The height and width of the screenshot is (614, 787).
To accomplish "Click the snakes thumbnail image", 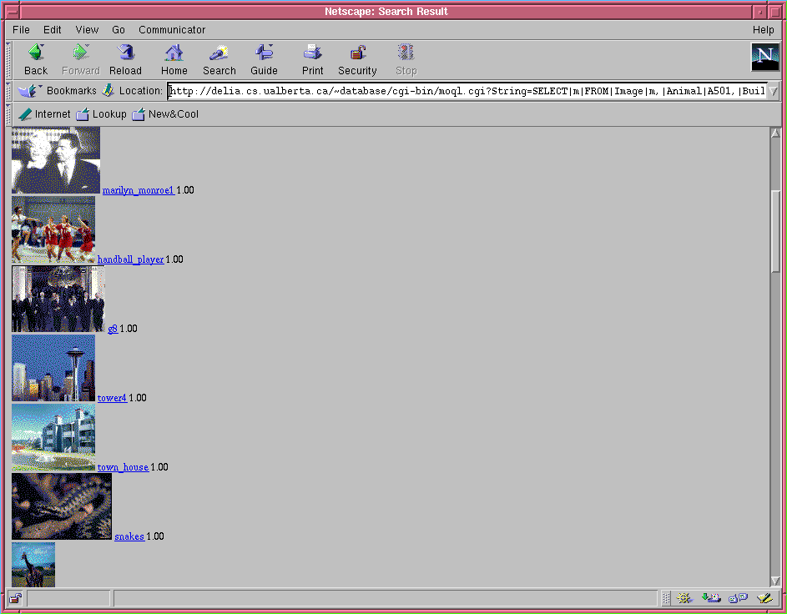I will tap(62, 506).
